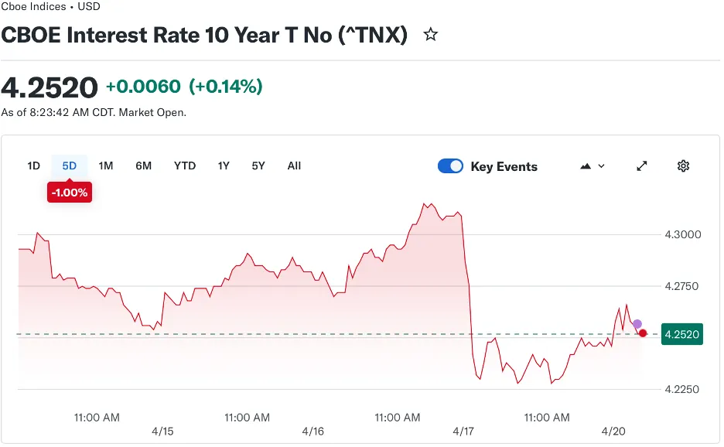The image size is (724, 447).
Task: Open the chart type dropdown arrow
Action: click(602, 166)
